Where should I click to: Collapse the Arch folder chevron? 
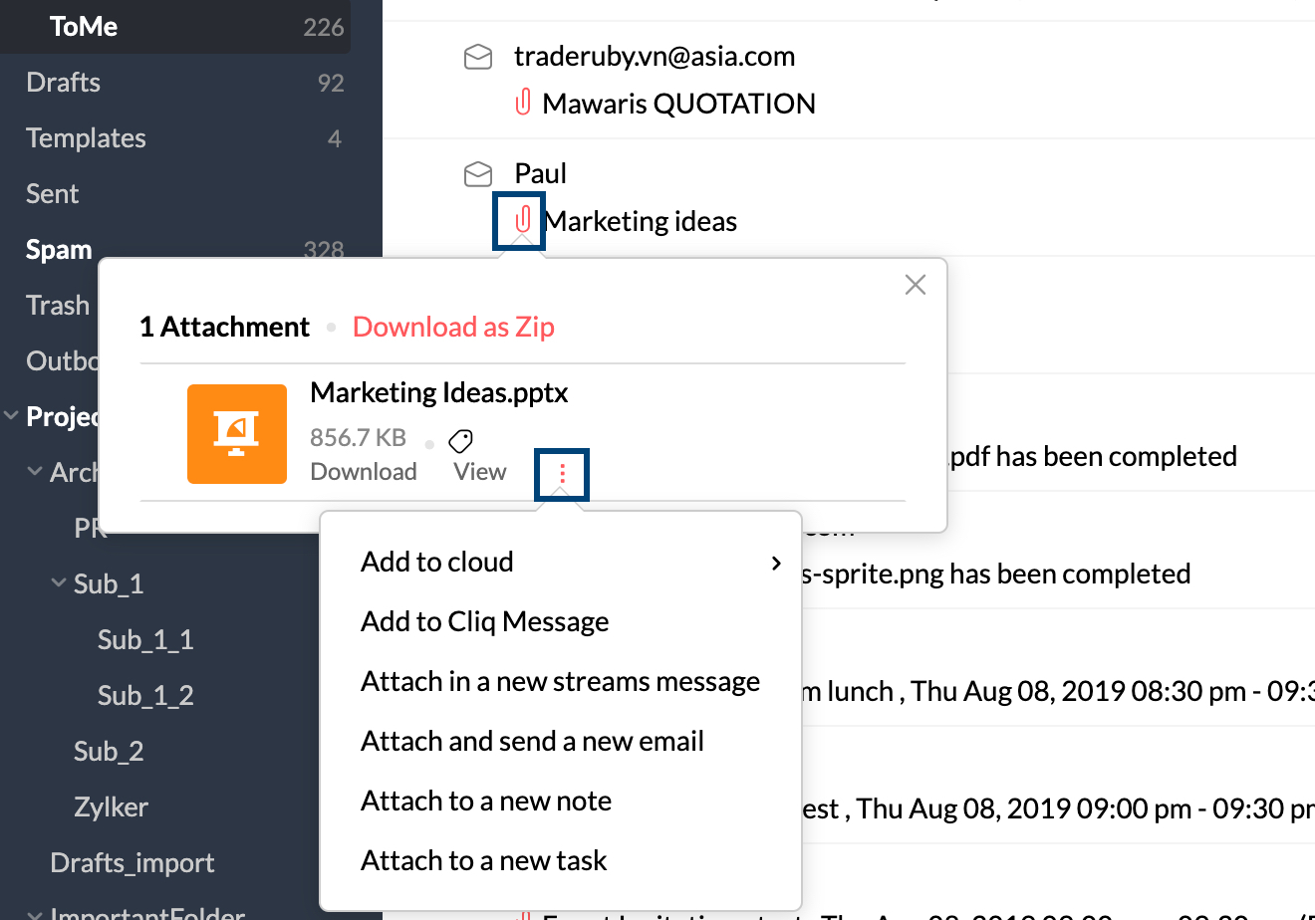coord(35,472)
